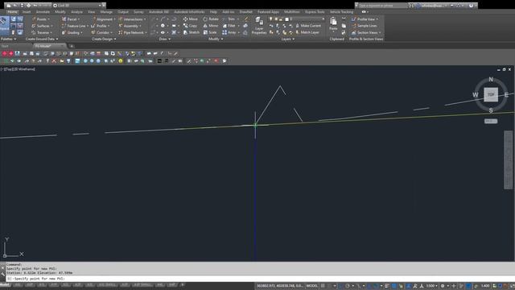Click Make Current layer button
The width and height of the screenshot is (515, 290).
[x=308, y=26]
